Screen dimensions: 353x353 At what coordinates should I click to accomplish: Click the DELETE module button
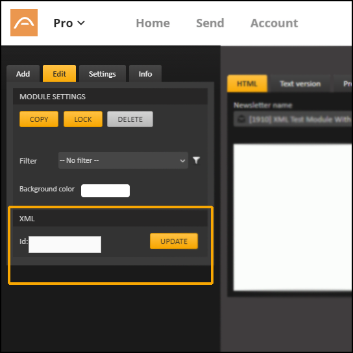tap(130, 119)
